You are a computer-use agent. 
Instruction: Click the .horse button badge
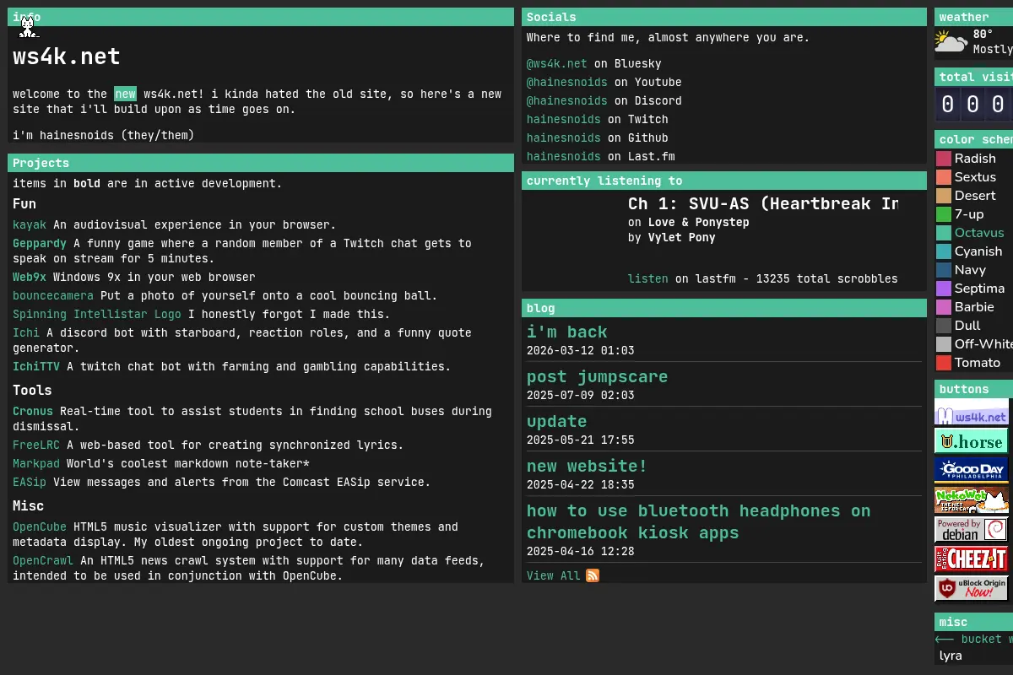(x=972, y=441)
